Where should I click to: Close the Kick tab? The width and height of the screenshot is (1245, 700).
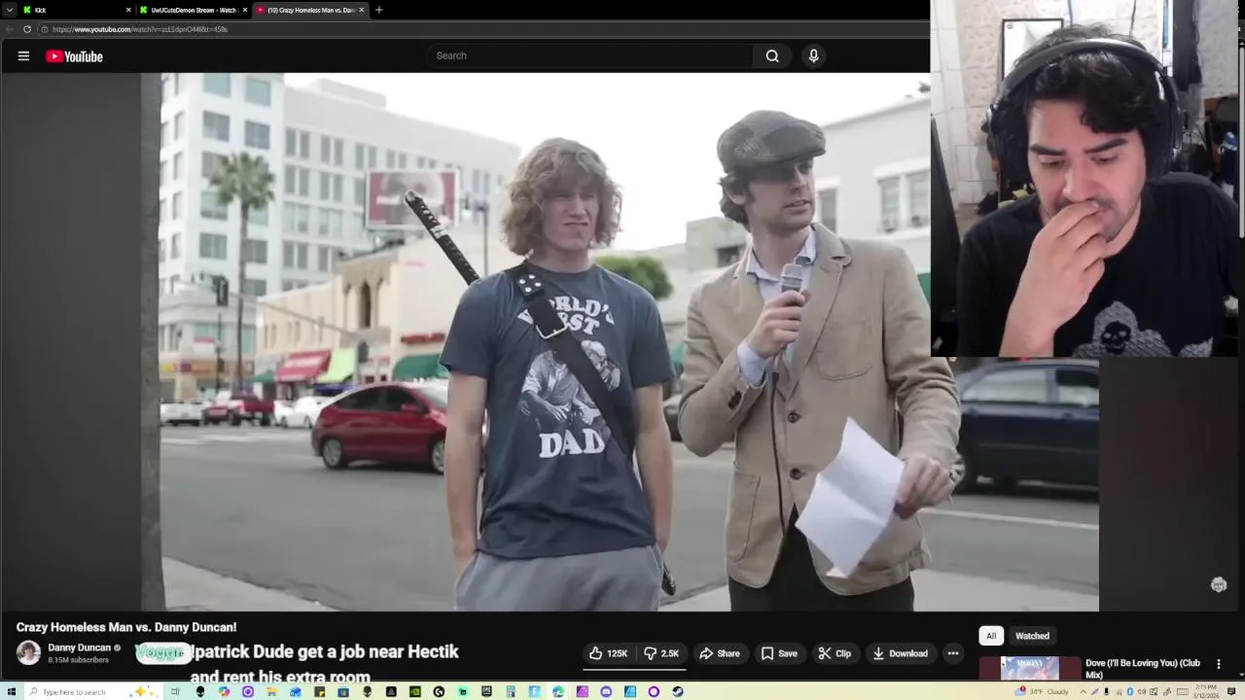127,10
